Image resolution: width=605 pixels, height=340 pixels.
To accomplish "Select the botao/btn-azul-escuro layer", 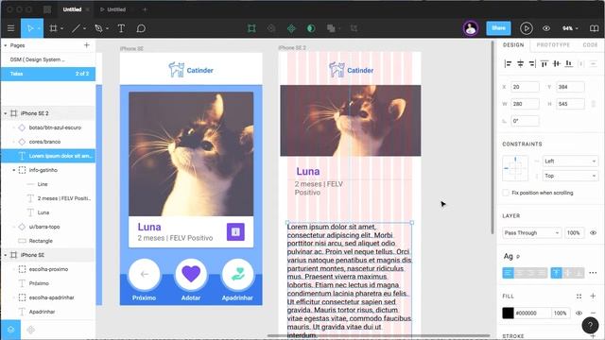I will point(55,127).
